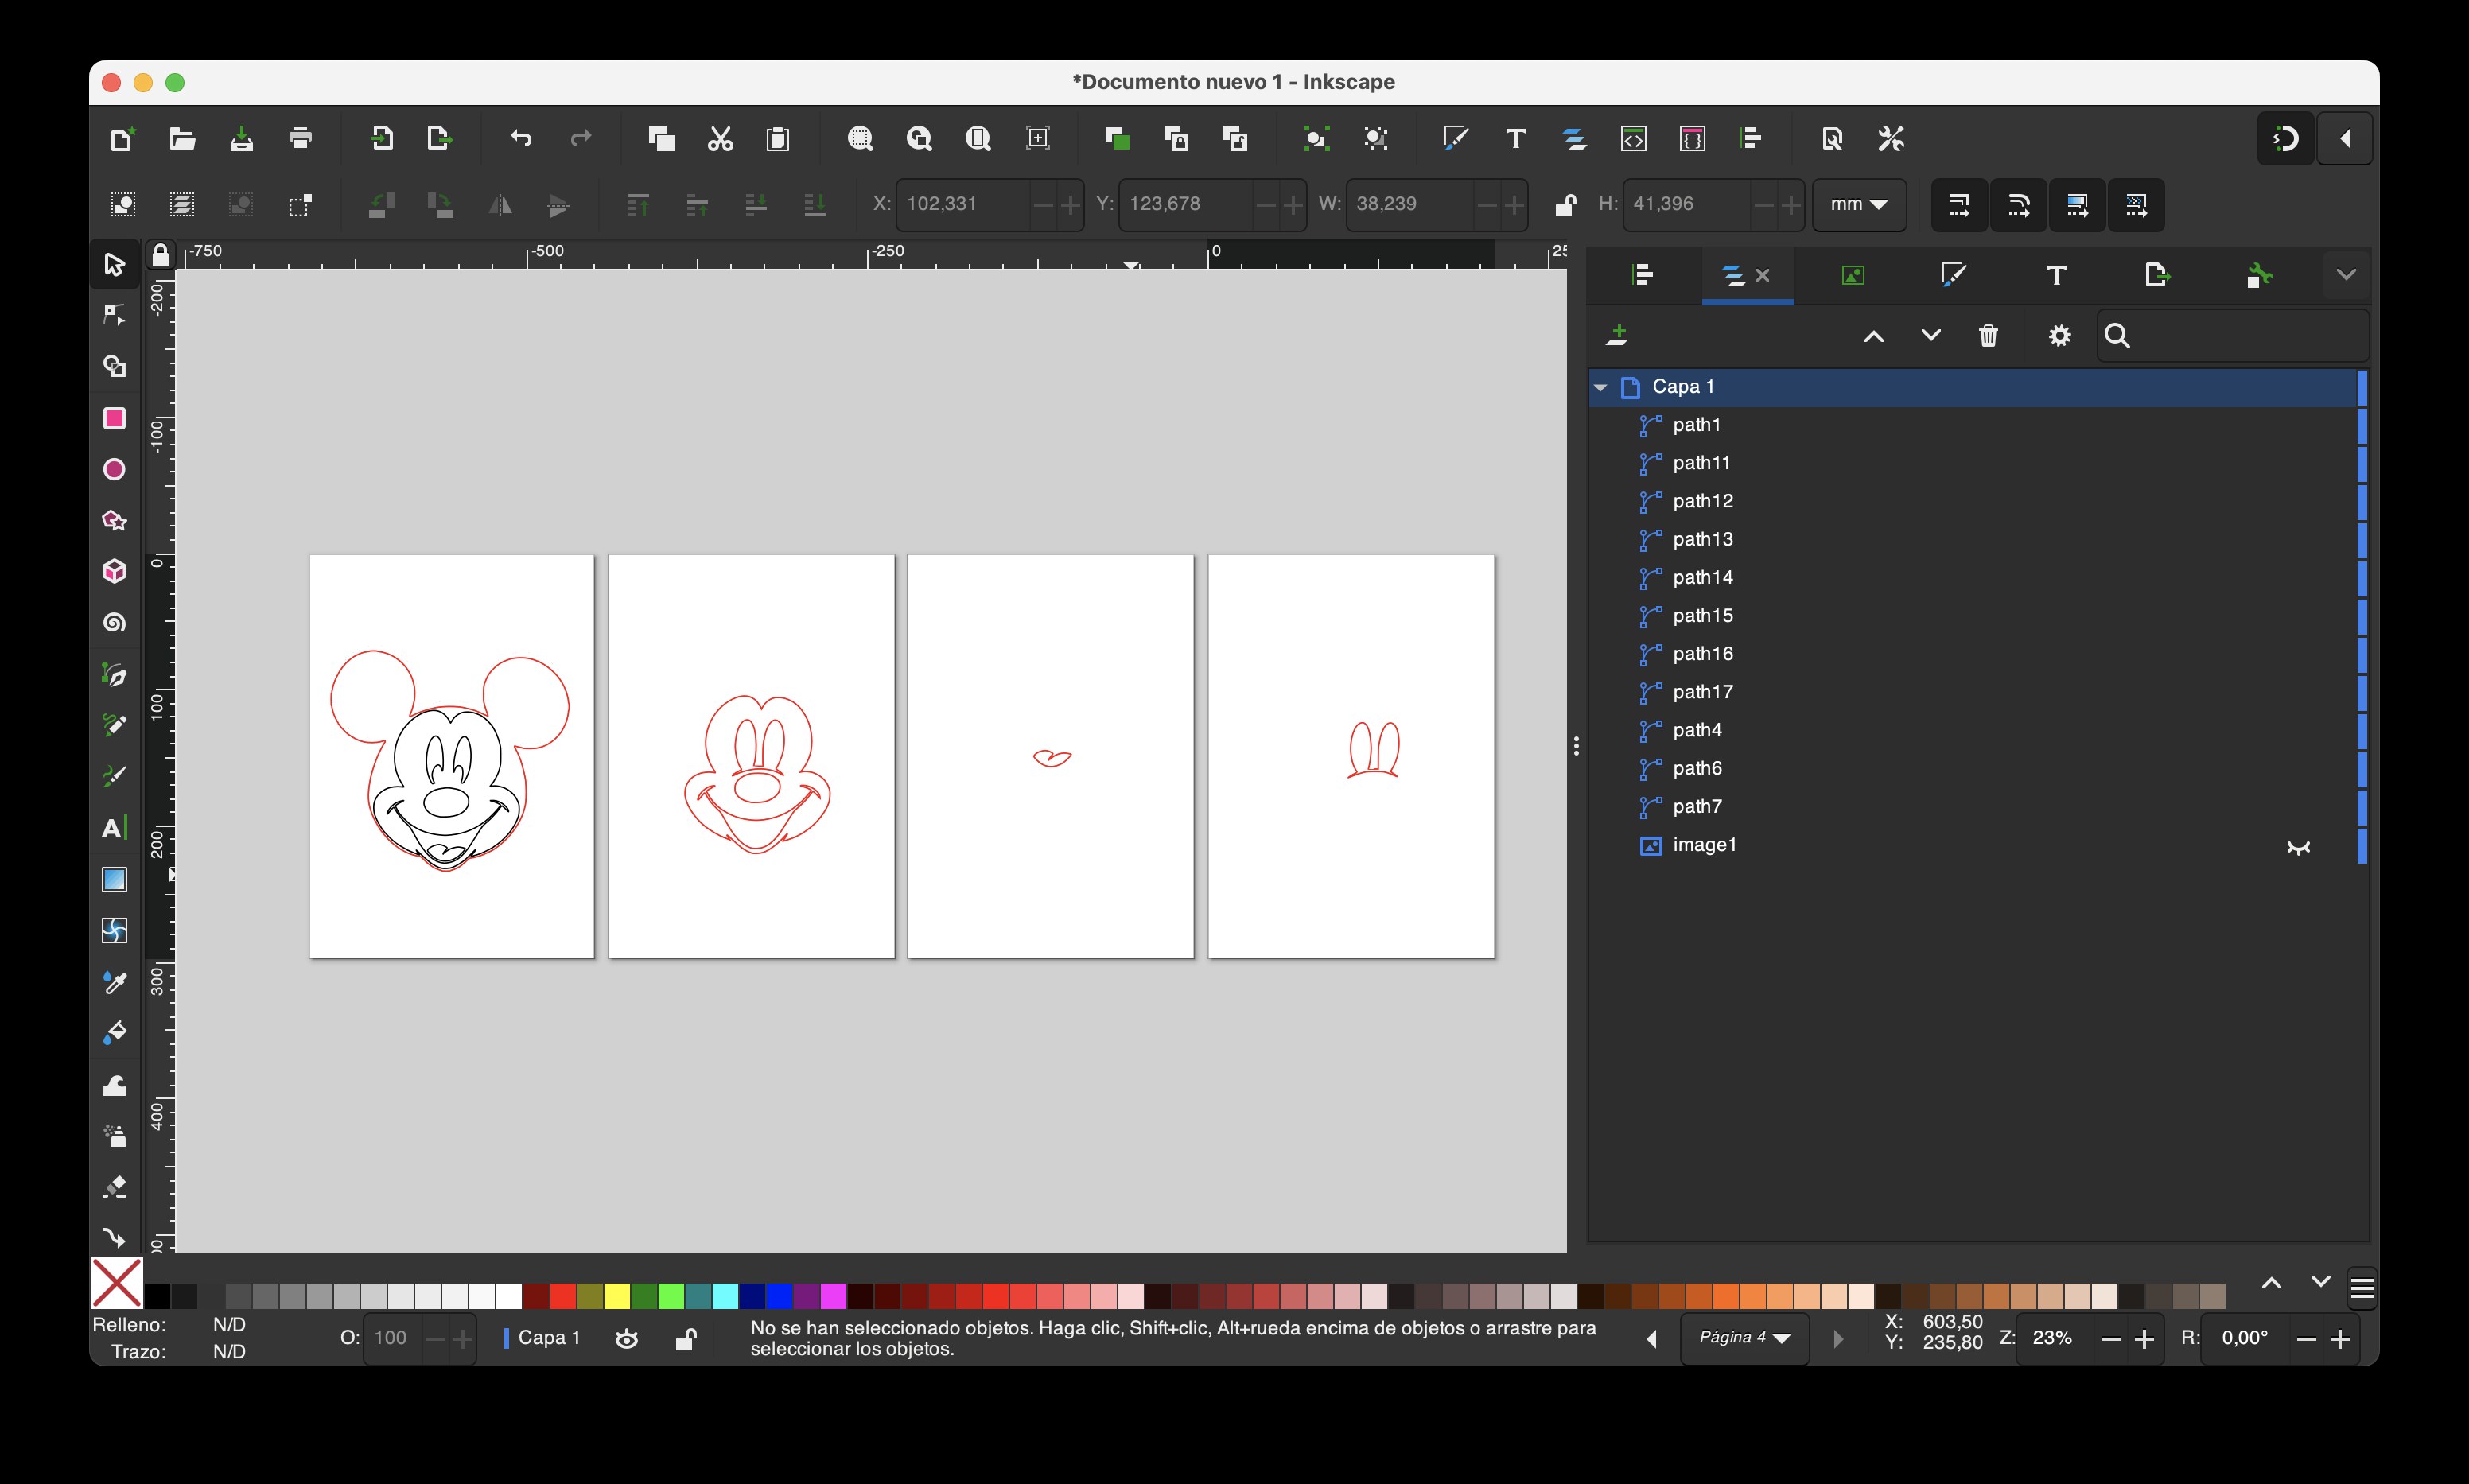Toggle Capa 1 visibility in status bar
The image size is (2469, 1484).
pos(627,1339)
